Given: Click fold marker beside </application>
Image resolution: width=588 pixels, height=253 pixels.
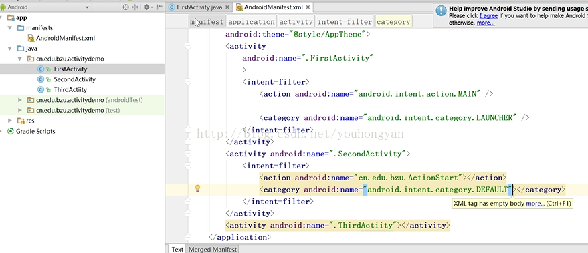Looking at the screenshot, I should coord(188,237).
